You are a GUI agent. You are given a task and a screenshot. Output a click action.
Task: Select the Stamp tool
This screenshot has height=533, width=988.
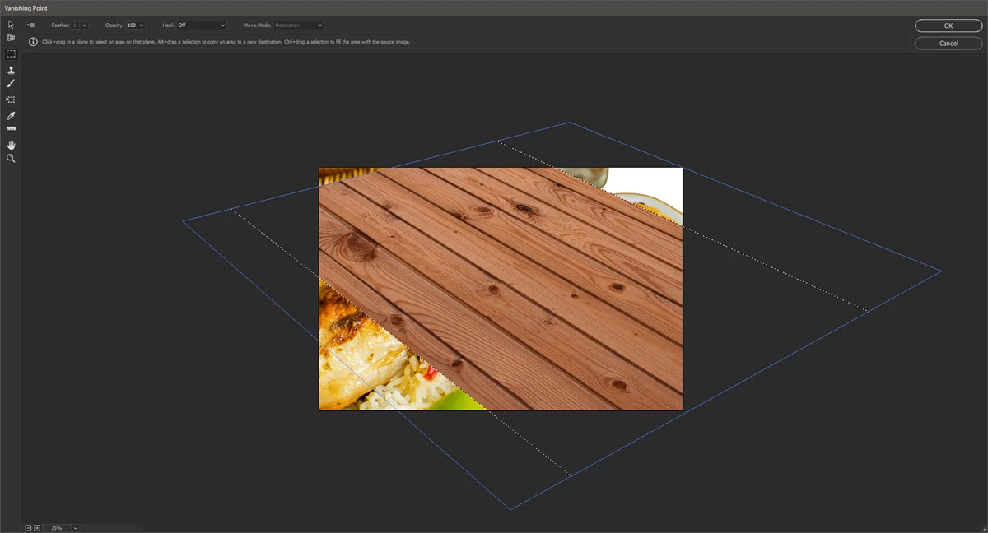pos(11,71)
